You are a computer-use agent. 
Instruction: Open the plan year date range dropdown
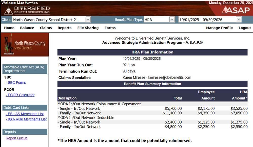click(x=238, y=19)
